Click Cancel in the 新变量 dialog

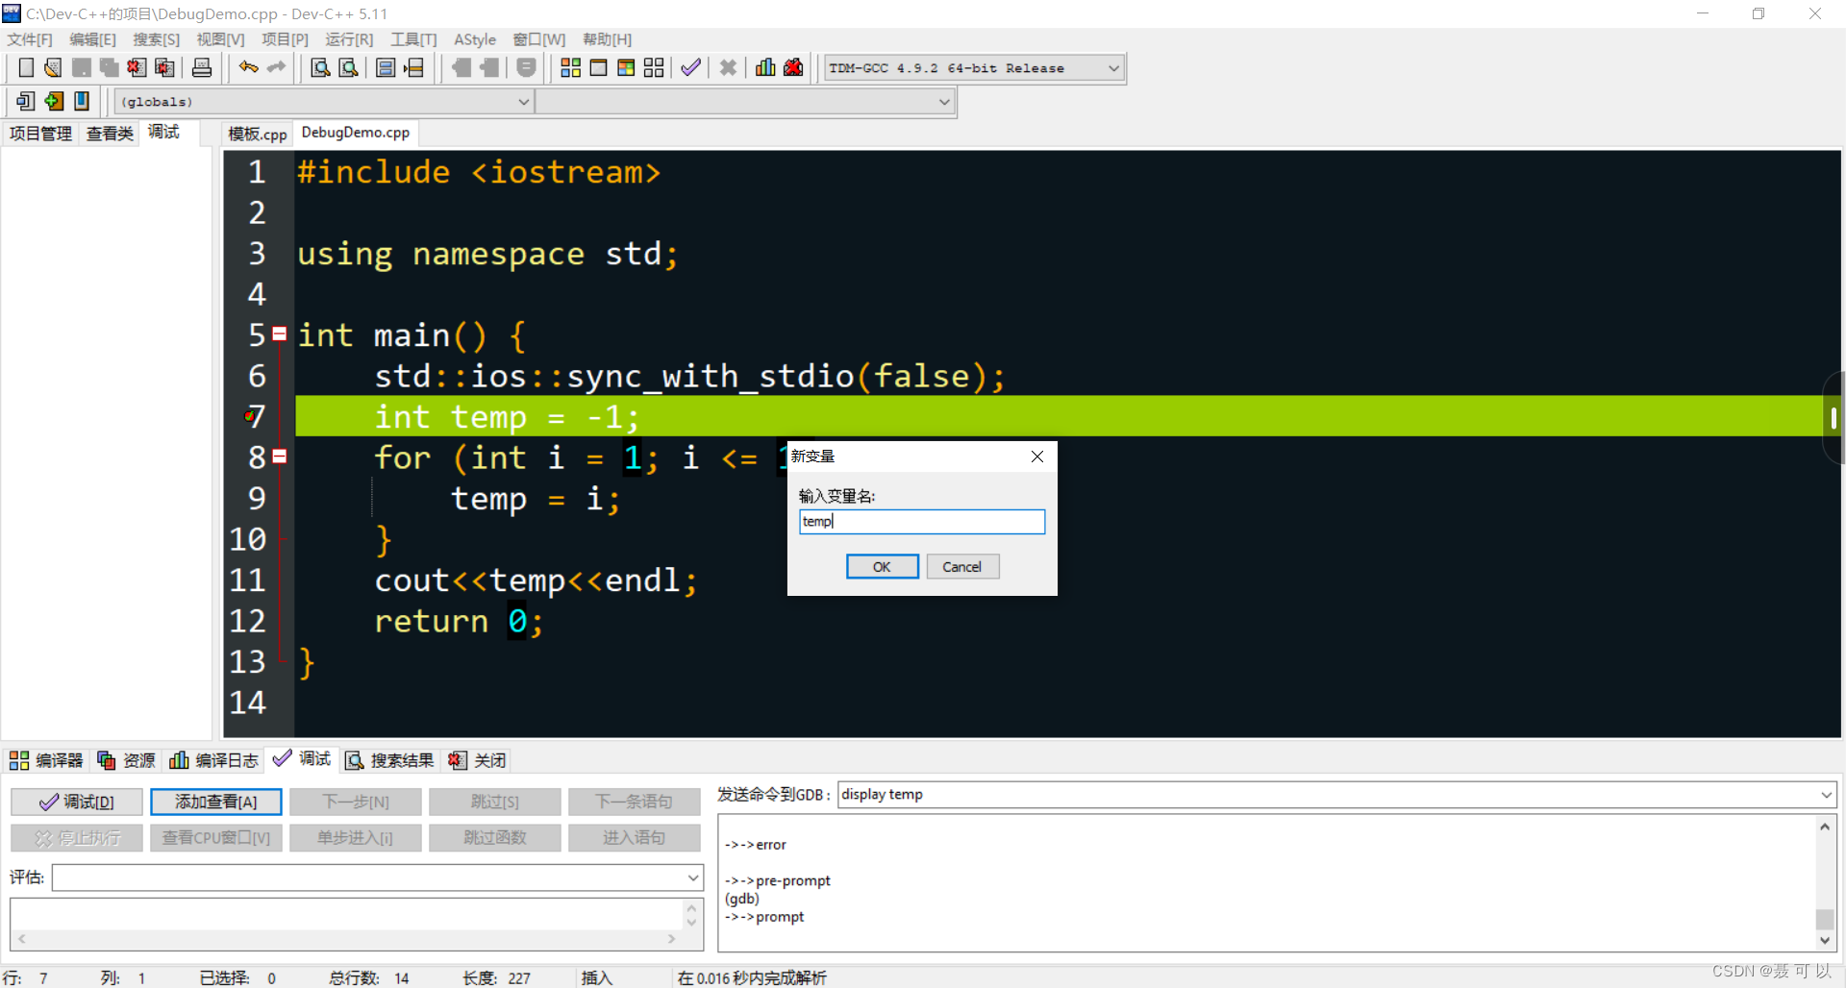[x=962, y=567]
